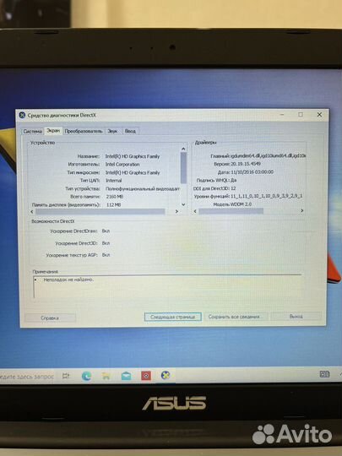Switch to the Ввод tab

point(130,131)
